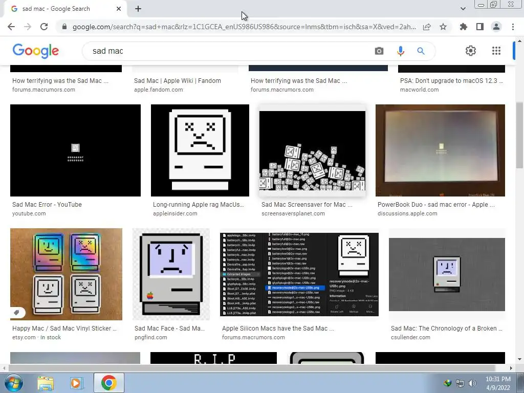The image size is (524, 393).
Task: Click the scrollbar down arrow
Action: (x=519, y=359)
